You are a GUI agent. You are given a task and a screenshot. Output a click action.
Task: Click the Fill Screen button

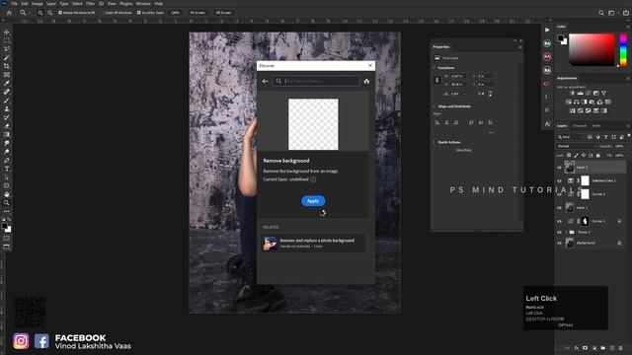coord(223,13)
